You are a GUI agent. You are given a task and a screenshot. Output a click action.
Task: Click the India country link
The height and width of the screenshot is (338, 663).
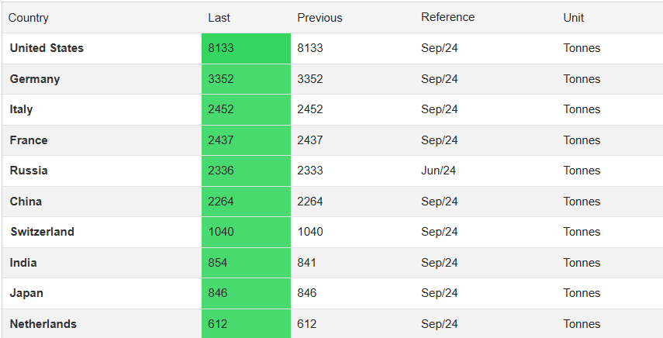[23, 263]
